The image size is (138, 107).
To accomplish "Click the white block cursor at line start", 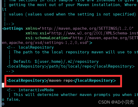I will point(3,85).
